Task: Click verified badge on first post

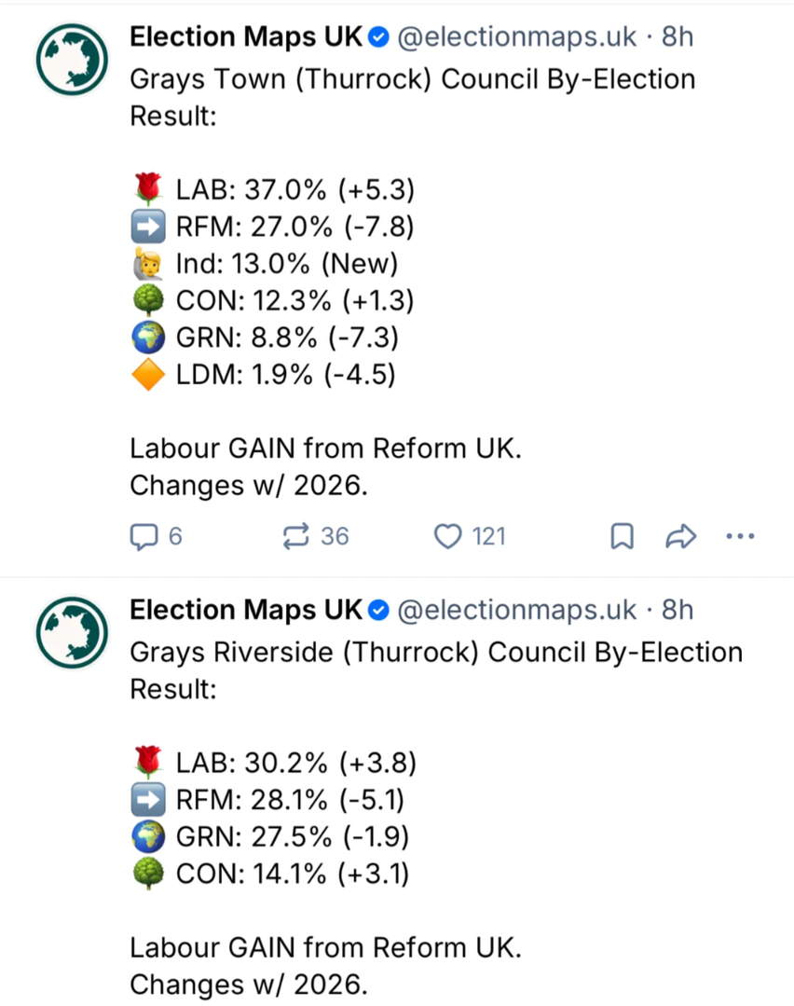Action: [x=379, y=37]
